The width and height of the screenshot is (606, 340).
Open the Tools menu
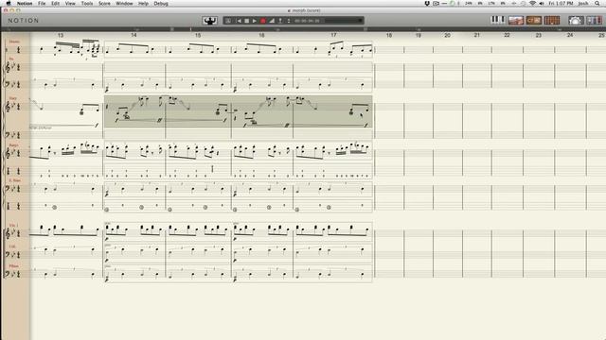coord(87,4)
